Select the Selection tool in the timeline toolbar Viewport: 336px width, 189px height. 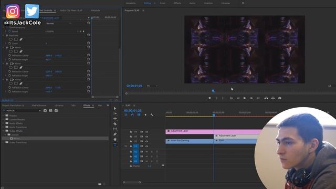pos(115,109)
